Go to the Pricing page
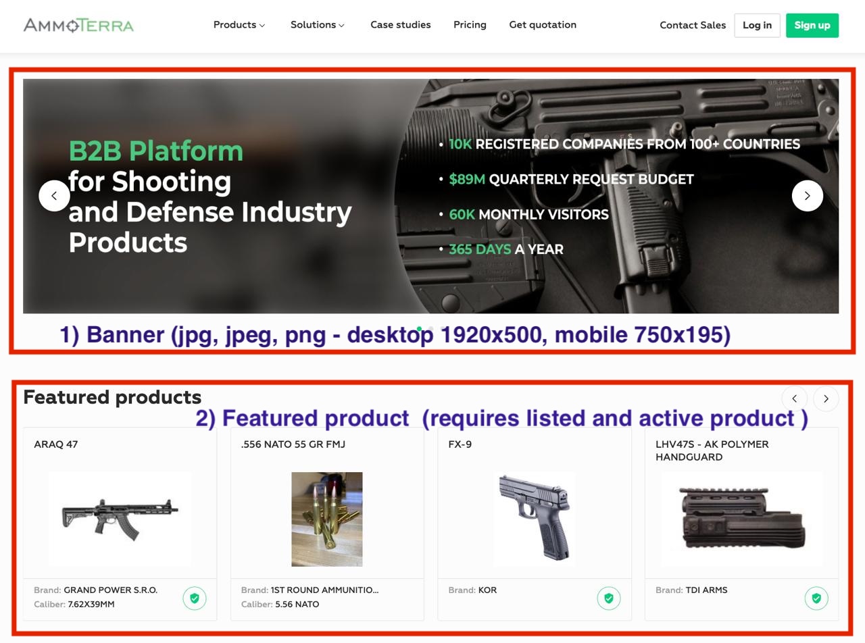This screenshot has width=865, height=643. click(x=470, y=25)
